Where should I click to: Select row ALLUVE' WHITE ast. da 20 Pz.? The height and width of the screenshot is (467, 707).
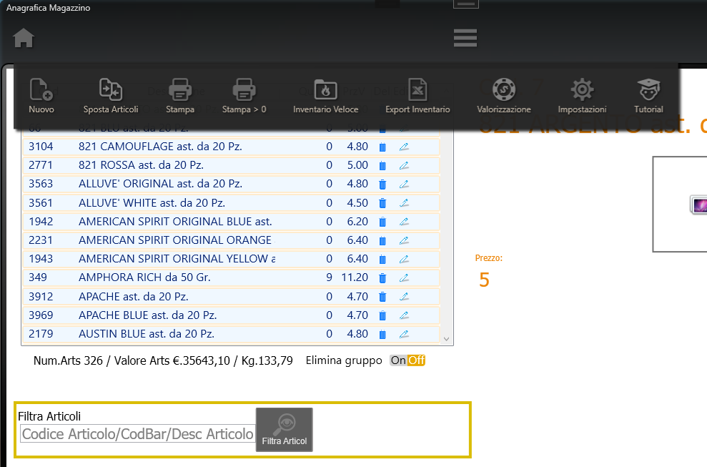point(232,203)
